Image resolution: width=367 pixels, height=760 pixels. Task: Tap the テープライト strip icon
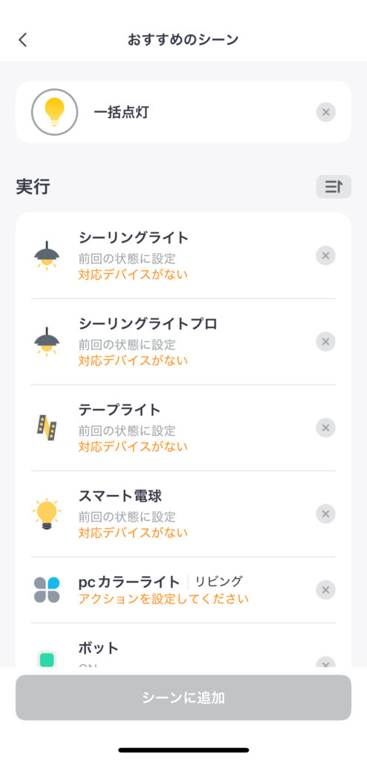coord(47,427)
